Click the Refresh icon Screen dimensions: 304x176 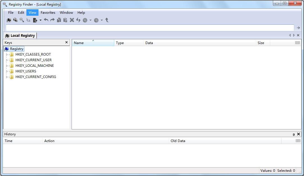point(78,20)
